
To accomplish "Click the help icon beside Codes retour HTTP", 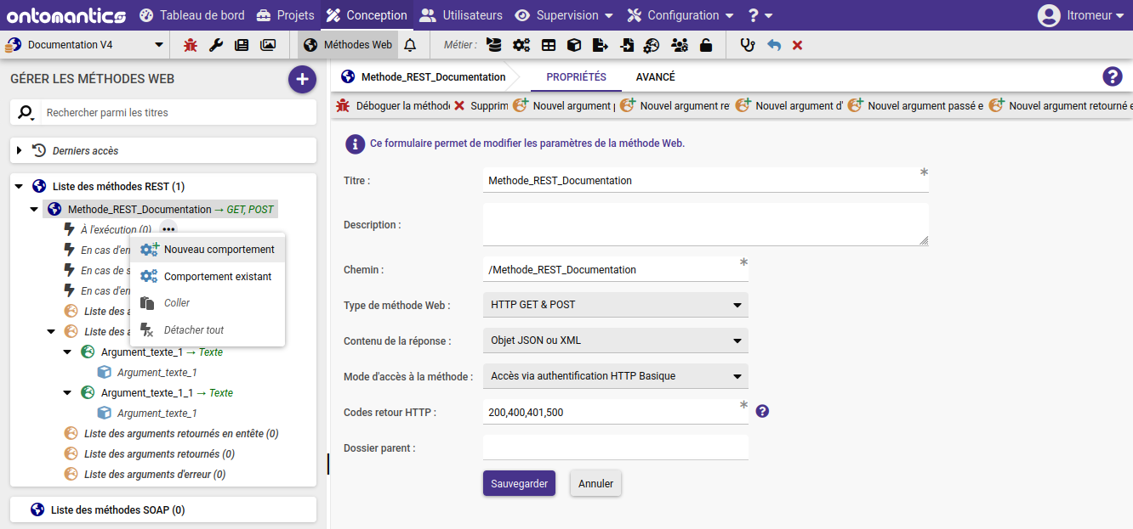I will point(762,411).
